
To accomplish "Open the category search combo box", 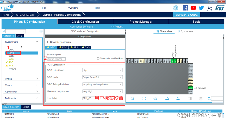I will (16, 31).
